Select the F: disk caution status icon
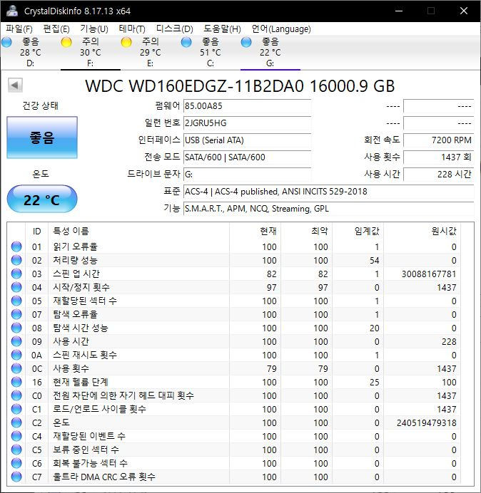Viewport: 481px width, 493px height. 66,42
